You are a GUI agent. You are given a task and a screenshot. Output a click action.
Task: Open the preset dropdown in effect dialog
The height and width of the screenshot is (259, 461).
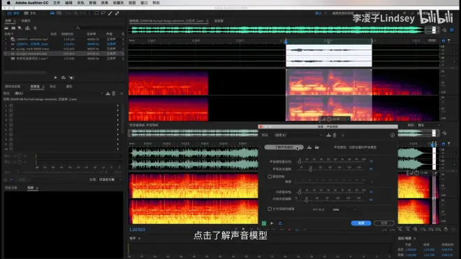tap(298, 135)
